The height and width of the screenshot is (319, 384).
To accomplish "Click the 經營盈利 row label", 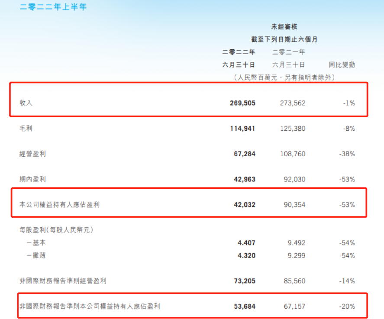I will 32,154.
